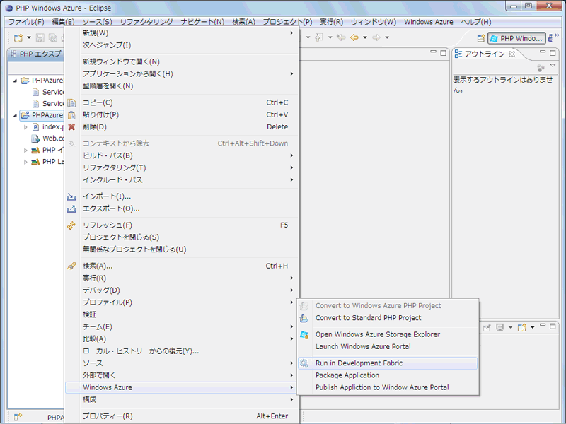Open the outline view menu triangle

click(x=553, y=66)
